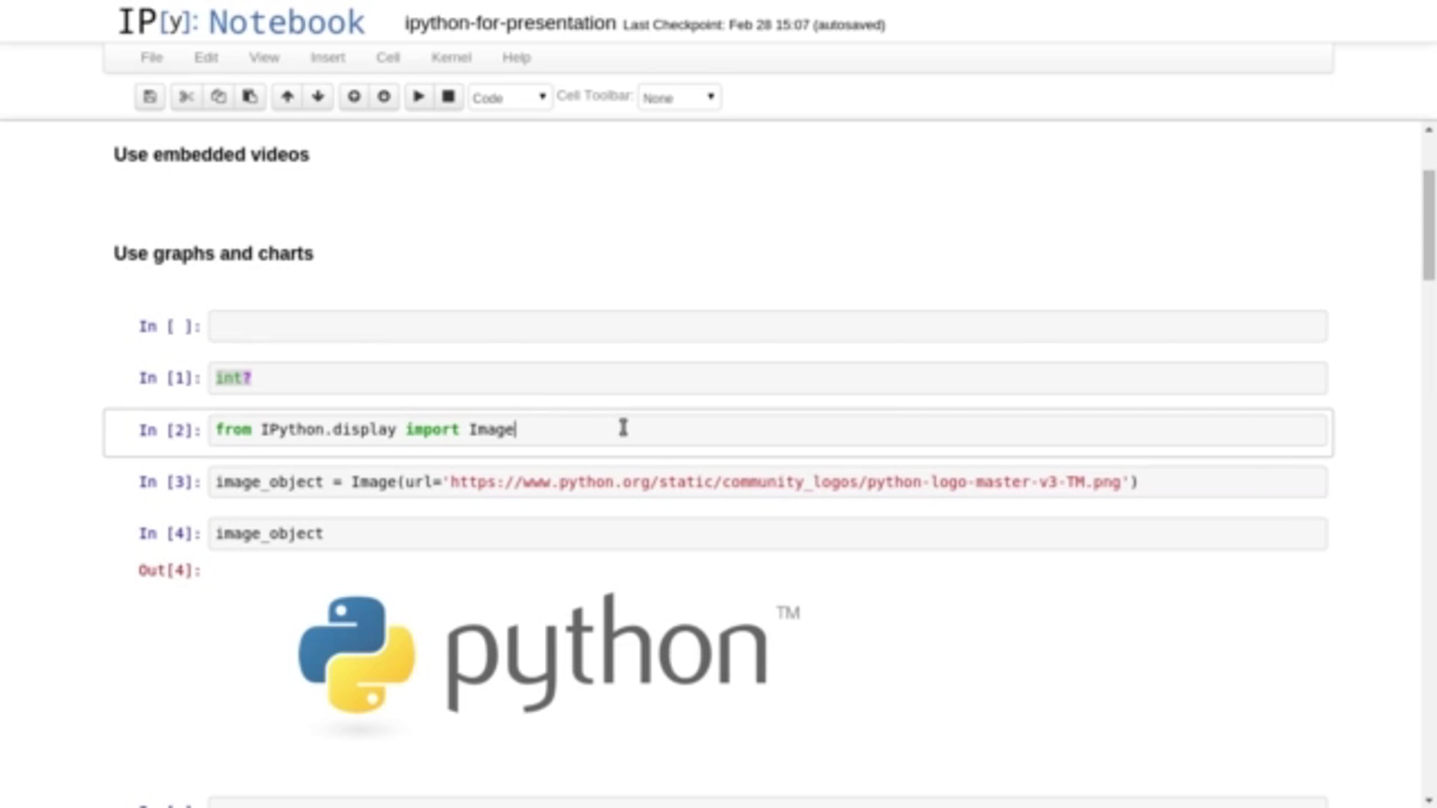Click the save notebook icon
This screenshot has width=1437, height=808.
[150, 96]
